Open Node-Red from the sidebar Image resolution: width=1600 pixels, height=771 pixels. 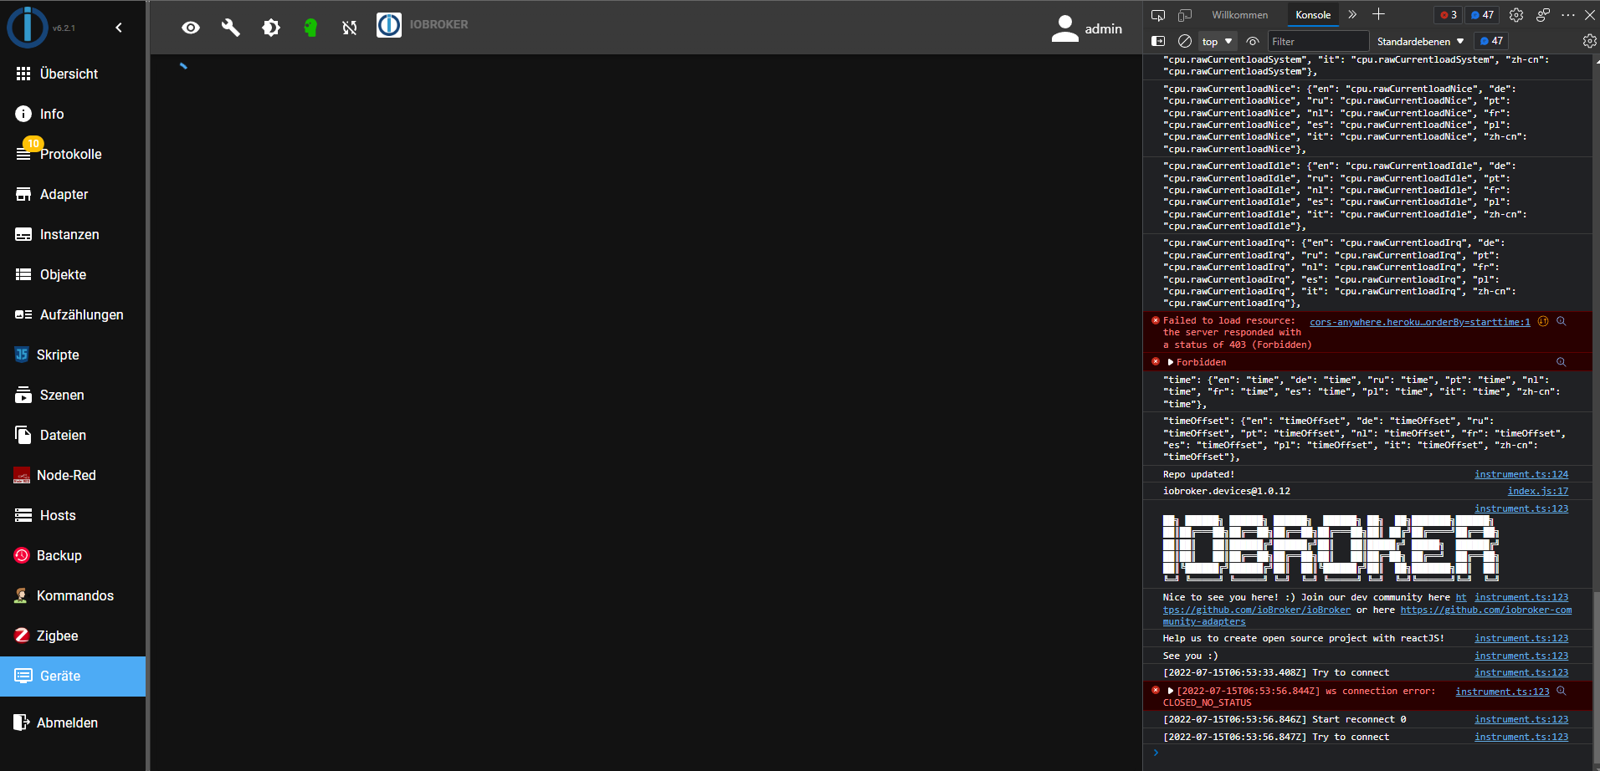(67, 474)
